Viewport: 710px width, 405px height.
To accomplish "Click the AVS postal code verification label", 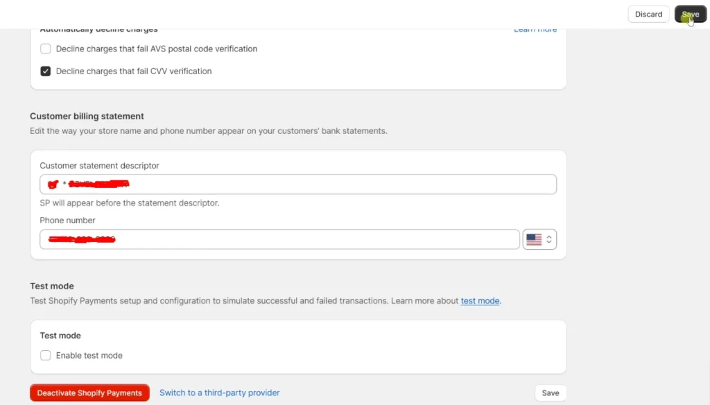I will pos(156,49).
